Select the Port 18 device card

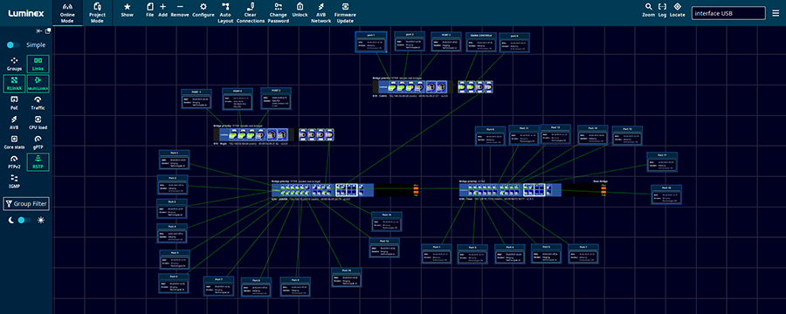tap(666, 195)
